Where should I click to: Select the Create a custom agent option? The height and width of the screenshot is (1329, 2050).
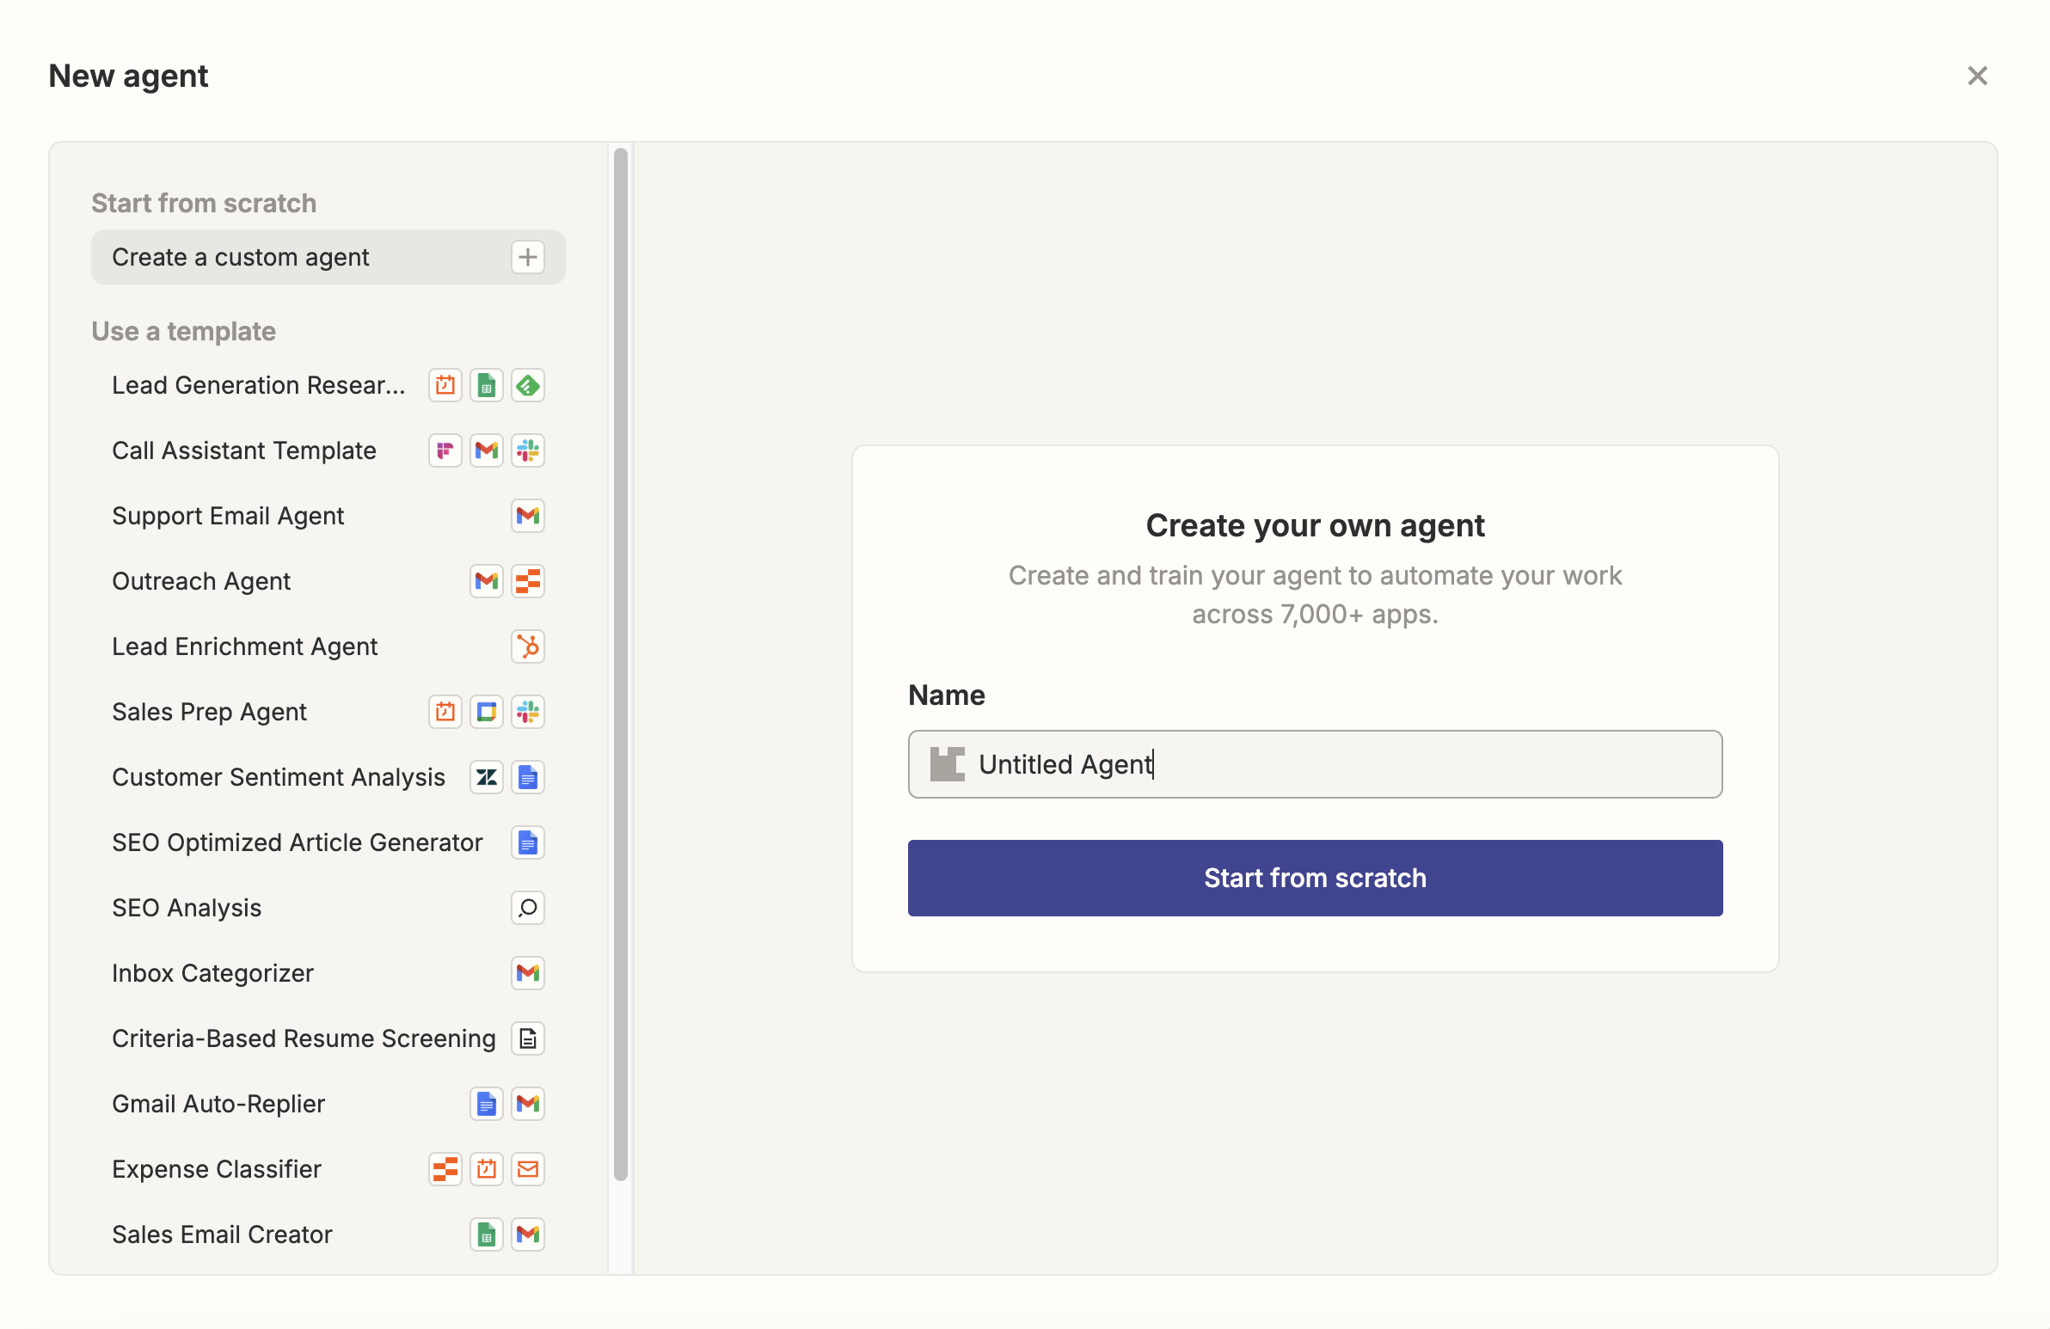point(328,257)
